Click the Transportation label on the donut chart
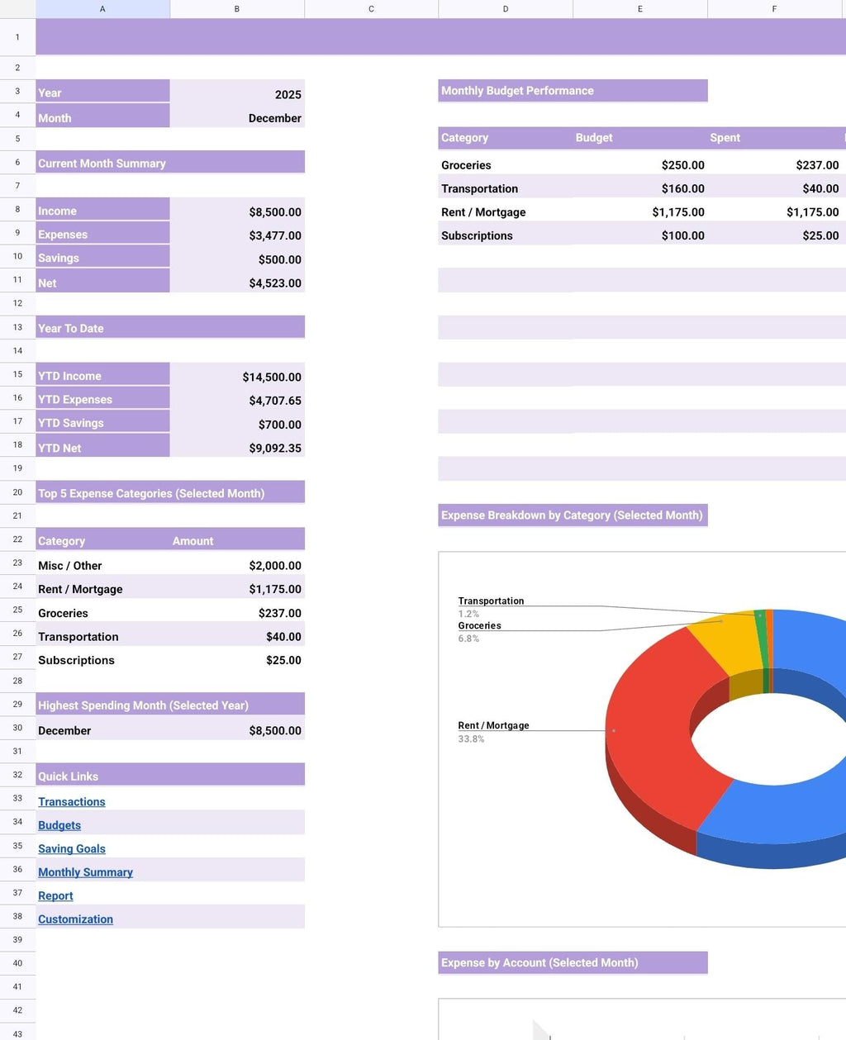The width and height of the screenshot is (846, 1040). click(x=492, y=601)
